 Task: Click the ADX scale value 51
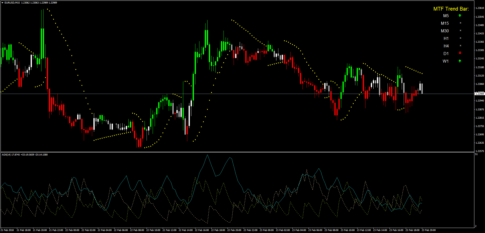[x=476, y=154]
